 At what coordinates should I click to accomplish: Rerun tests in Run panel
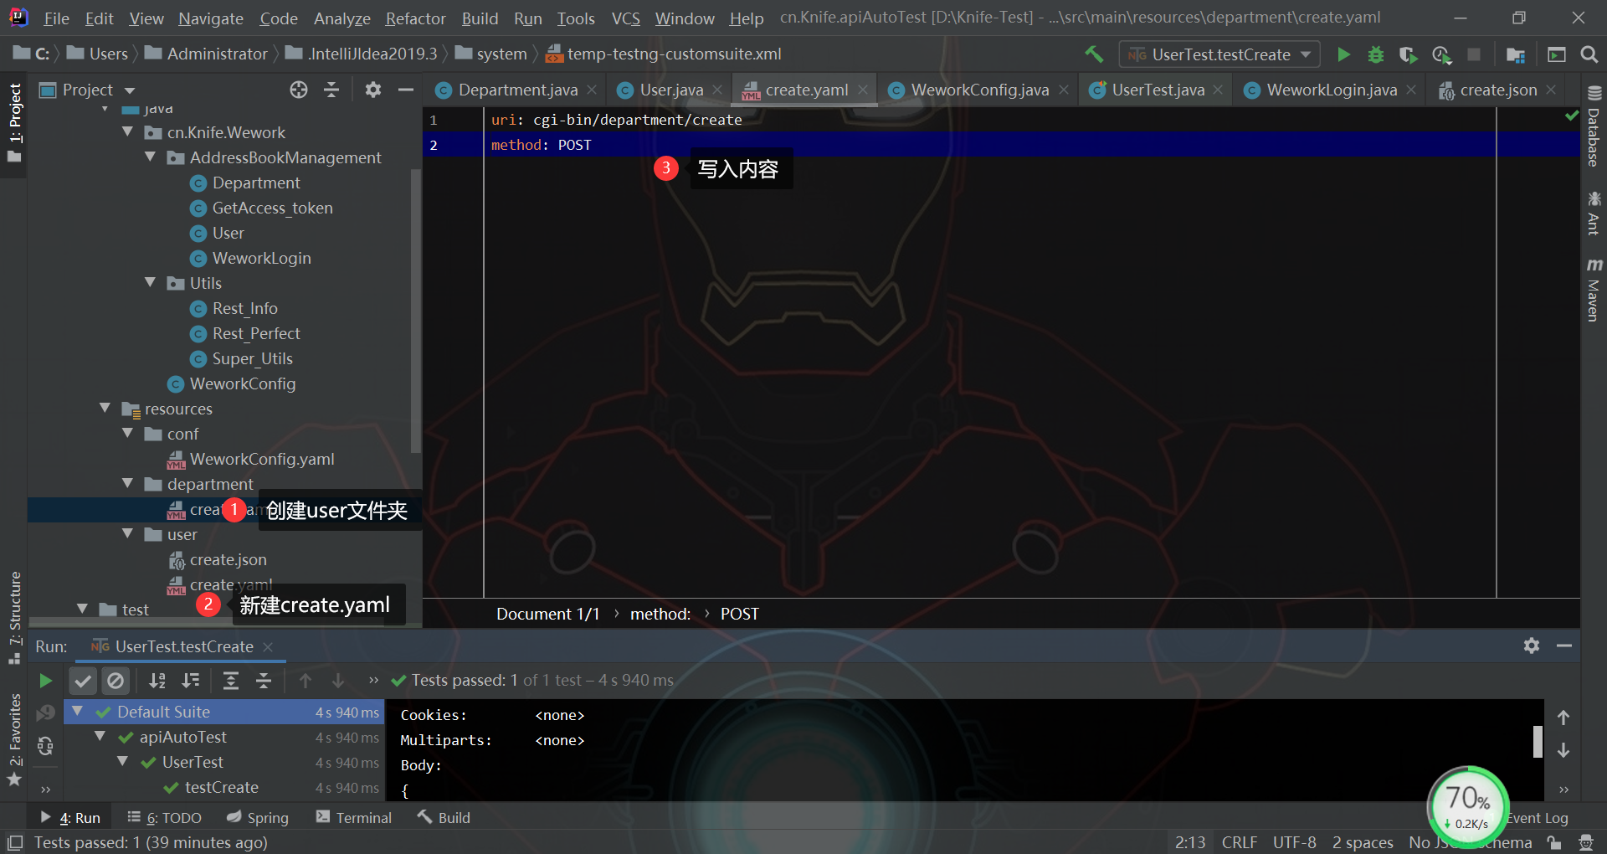46,681
